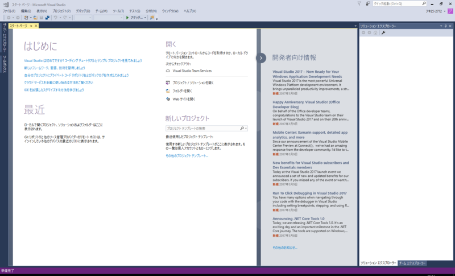
Task: Click the その他のお知らせ link
Action: click(x=285, y=248)
